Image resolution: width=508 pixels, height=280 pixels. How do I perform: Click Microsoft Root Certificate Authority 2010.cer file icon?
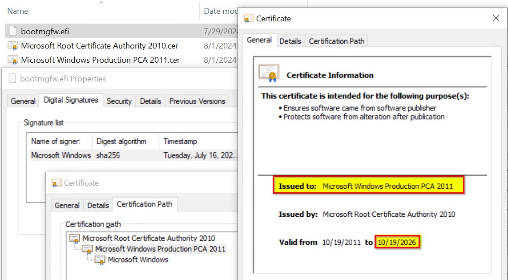coord(12,46)
